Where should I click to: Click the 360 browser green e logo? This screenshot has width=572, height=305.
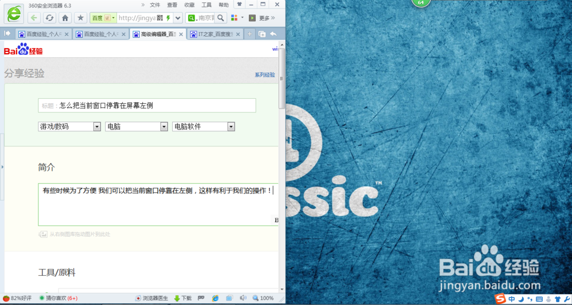point(14,14)
